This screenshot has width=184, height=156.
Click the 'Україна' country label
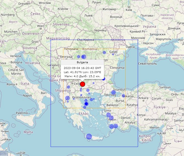(x=150, y=27)
